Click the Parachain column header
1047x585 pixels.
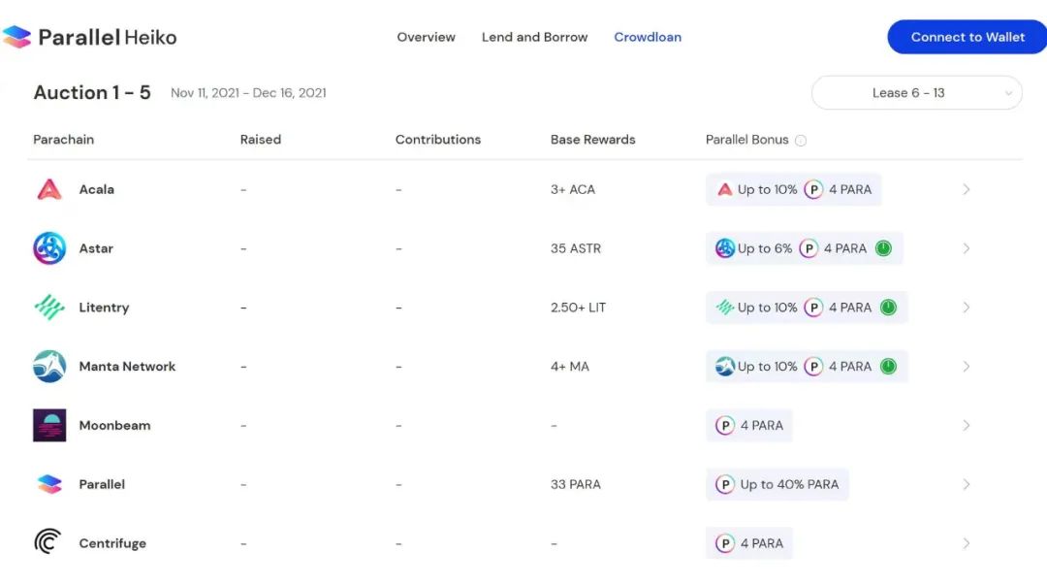pyautogui.click(x=63, y=140)
